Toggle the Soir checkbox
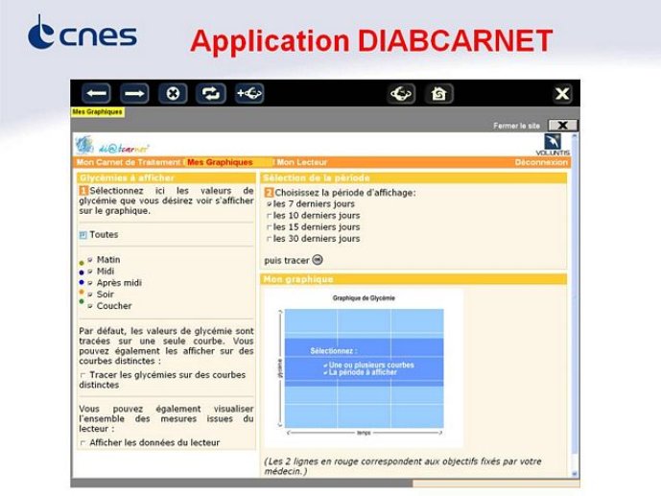 pyautogui.click(x=90, y=295)
